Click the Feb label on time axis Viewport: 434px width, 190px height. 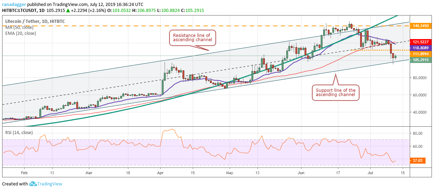tap(24, 173)
